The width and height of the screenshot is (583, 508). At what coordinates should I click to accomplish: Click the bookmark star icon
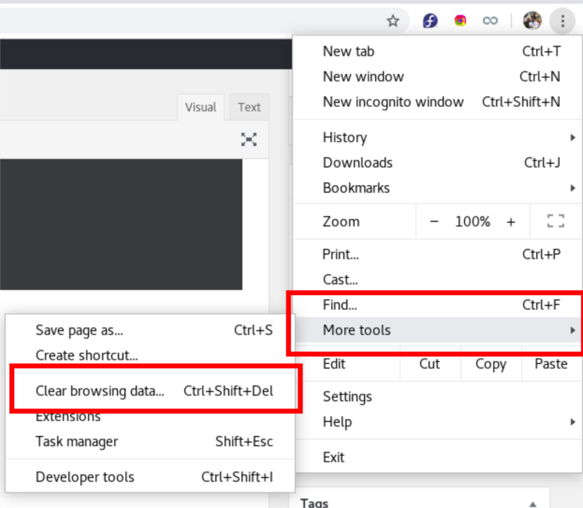[393, 21]
